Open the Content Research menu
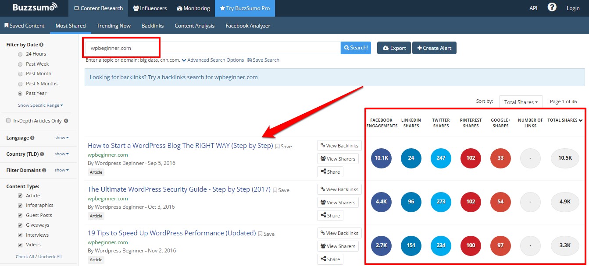The height and width of the screenshot is (266, 589). [x=98, y=8]
